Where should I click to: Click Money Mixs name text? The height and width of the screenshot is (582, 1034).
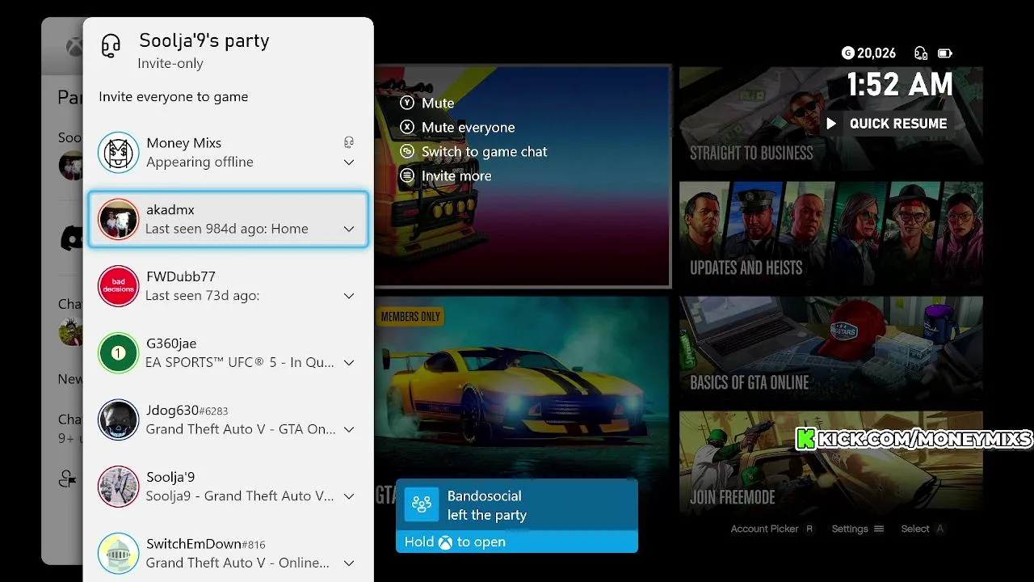(183, 143)
